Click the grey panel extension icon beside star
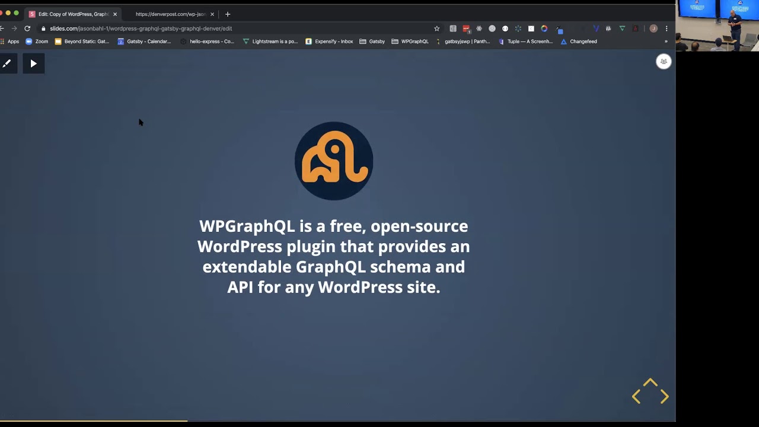The width and height of the screenshot is (759, 427). pyautogui.click(x=453, y=28)
